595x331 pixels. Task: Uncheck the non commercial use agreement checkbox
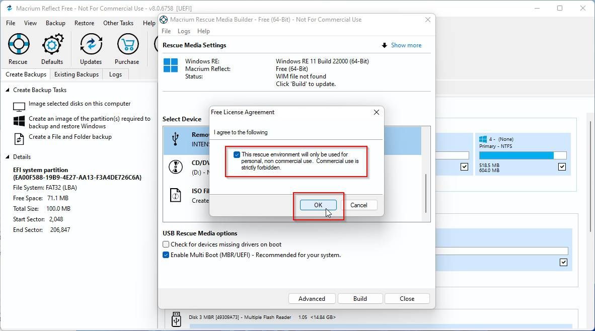[237, 155]
